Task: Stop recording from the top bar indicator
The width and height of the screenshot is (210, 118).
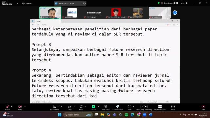Action: coord(177,3)
